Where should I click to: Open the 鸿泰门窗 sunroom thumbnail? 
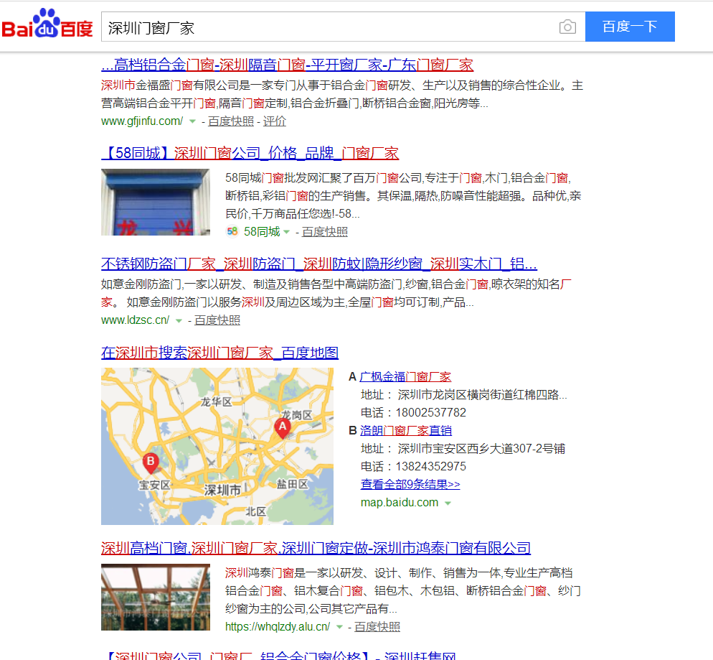[x=156, y=598]
